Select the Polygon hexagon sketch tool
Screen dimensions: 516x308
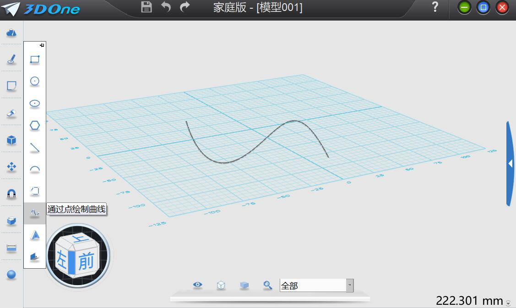[x=34, y=125]
